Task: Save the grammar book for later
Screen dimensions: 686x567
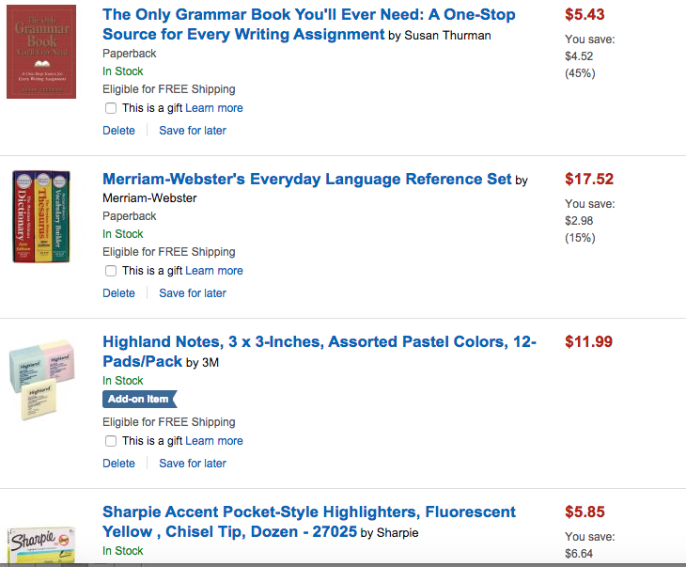Action: tap(193, 131)
